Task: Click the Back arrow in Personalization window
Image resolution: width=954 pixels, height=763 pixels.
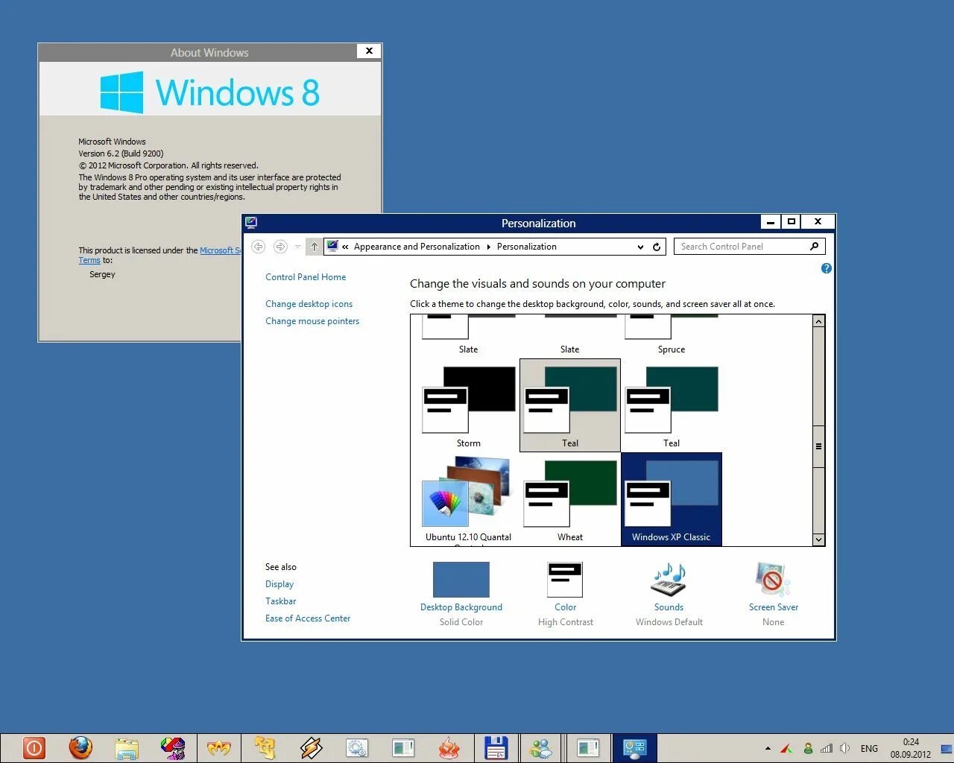Action: [x=259, y=247]
